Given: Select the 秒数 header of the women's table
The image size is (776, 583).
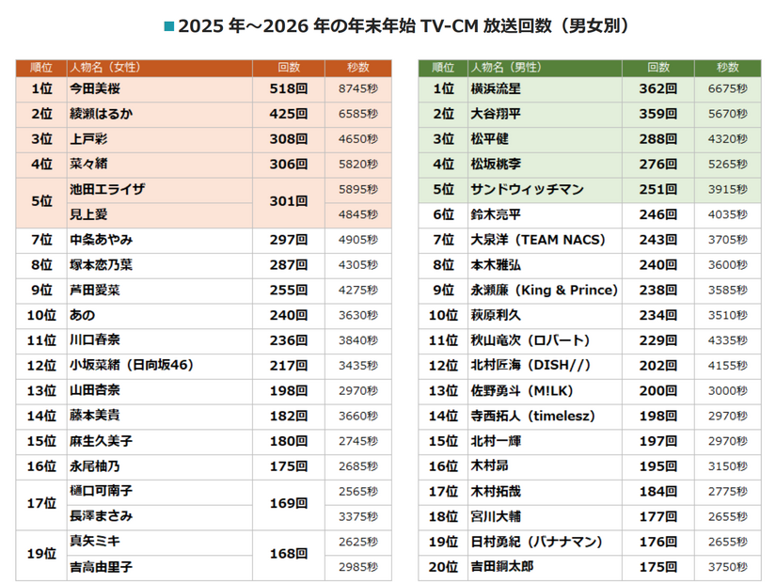Looking at the screenshot, I should pos(352,68).
